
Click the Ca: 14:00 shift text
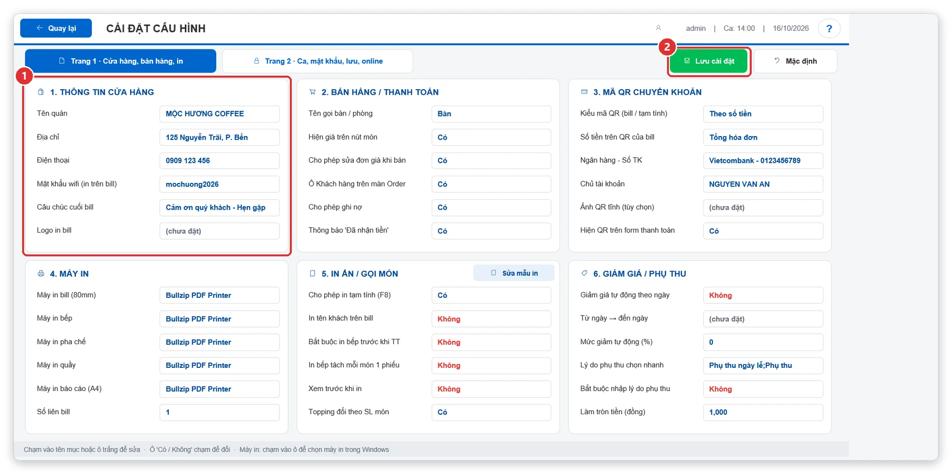click(739, 28)
